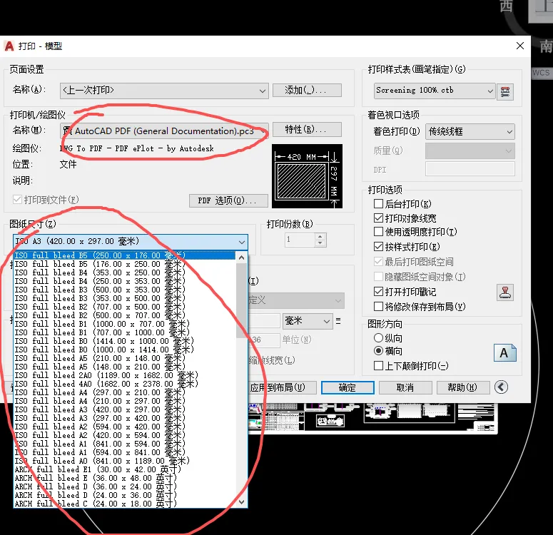The height and width of the screenshot is (535, 553).
Task: Select 纵向 orientation radio button
Action: pos(378,338)
